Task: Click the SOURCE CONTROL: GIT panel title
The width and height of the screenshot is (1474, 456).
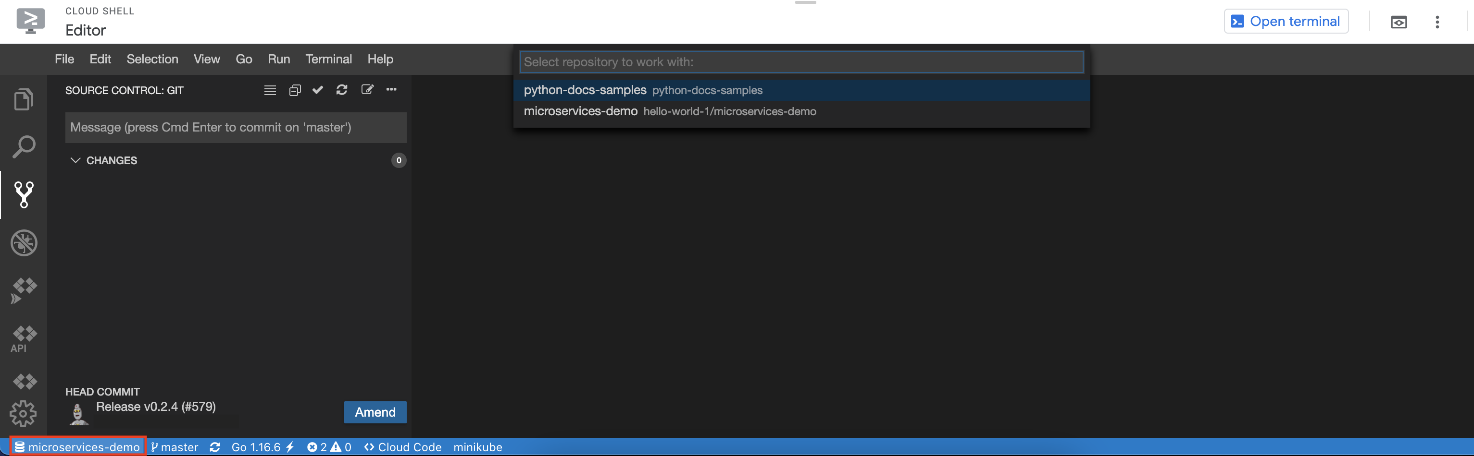Action: point(124,90)
